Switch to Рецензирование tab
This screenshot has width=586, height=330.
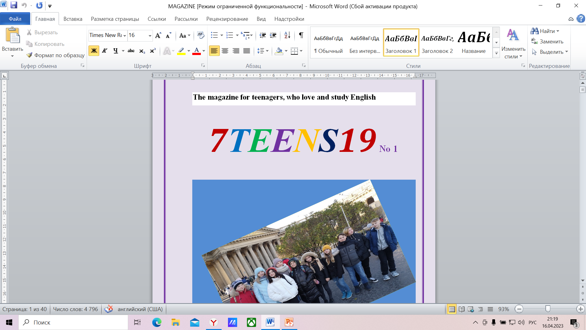tap(227, 19)
